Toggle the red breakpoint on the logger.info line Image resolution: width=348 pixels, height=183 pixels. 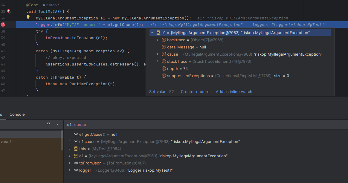3,25
